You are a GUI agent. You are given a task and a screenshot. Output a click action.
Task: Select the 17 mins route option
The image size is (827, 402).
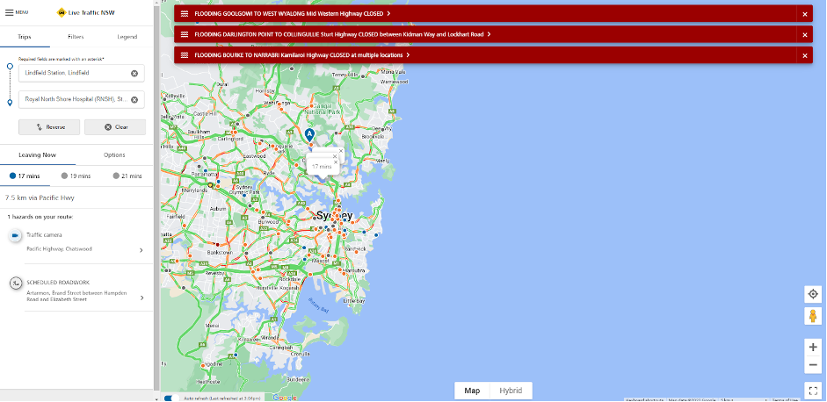coord(25,176)
